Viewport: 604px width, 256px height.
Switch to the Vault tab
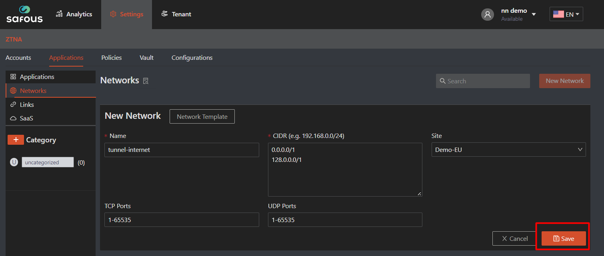coord(146,58)
